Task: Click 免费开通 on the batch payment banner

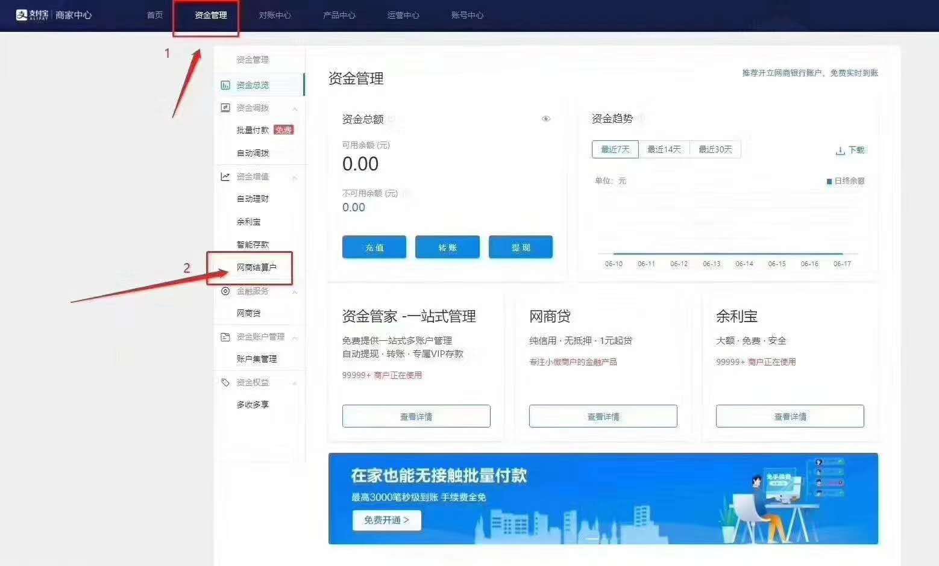Action: click(386, 520)
